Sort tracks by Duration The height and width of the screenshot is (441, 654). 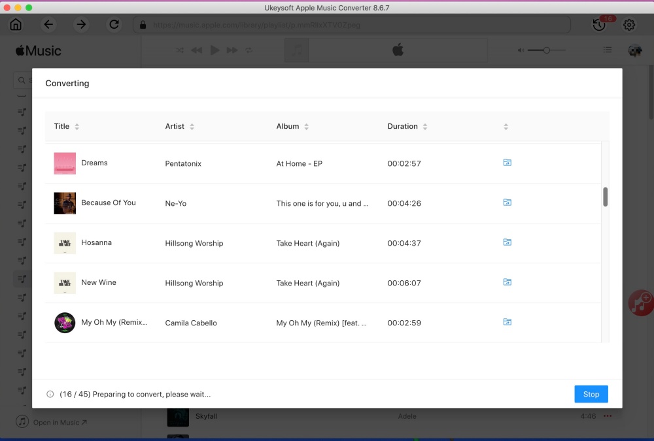point(405,126)
